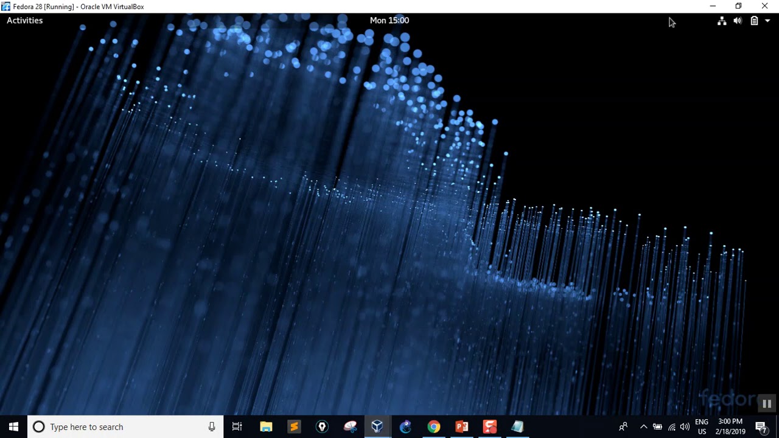
Task: Click the pause button over the wallpaper
Action: pyautogui.click(x=766, y=404)
